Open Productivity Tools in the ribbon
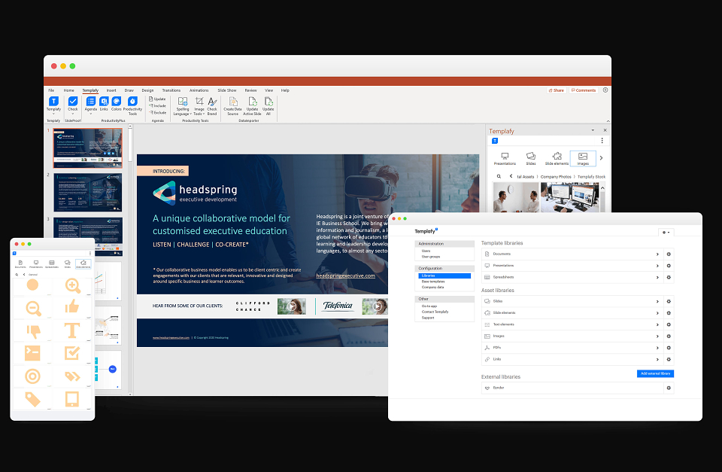 [x=132, y=105]
